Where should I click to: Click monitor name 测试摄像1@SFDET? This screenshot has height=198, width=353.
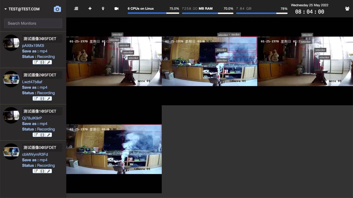pyautogui.click(x=40, y=111)
